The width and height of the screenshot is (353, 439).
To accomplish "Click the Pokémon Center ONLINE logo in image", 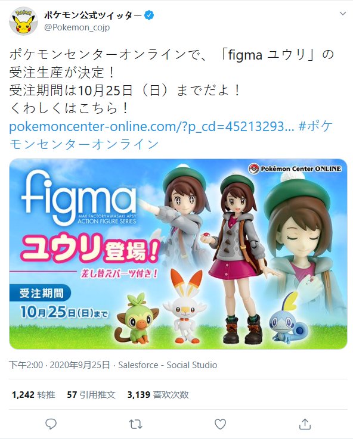I will click(x=295, y=169).
